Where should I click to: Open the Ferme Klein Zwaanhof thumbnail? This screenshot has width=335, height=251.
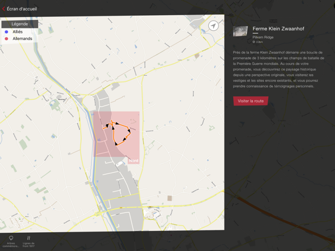point(240,31)
